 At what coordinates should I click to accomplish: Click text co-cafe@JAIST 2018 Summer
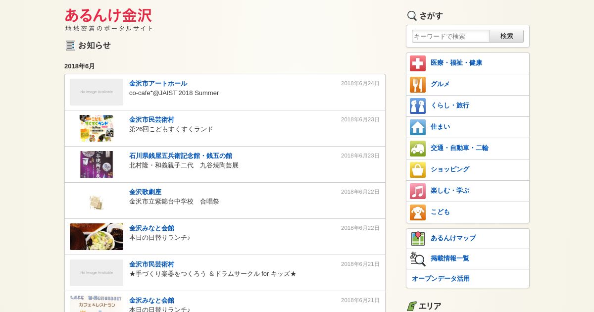tap(174, 93)
